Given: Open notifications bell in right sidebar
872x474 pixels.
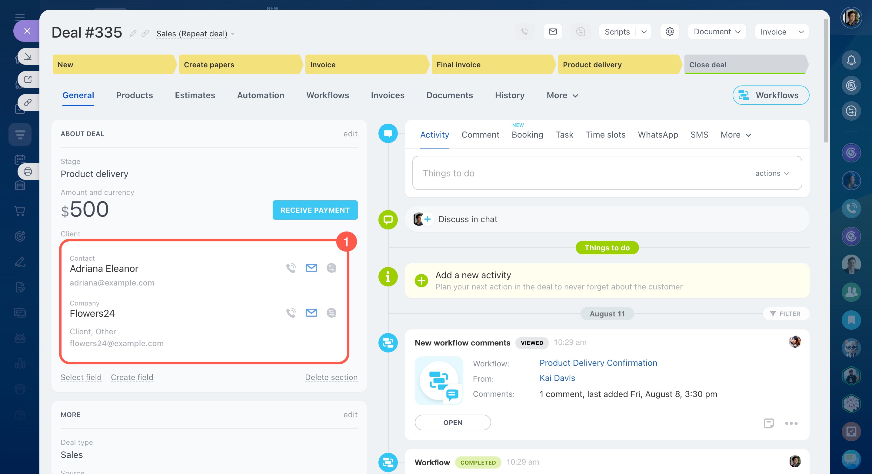Looking at the screenshot, I should [851, 60].
